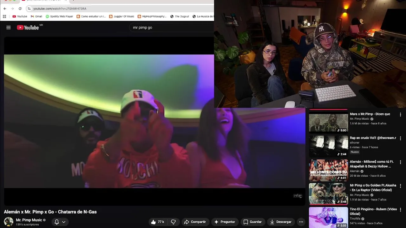
Task: Click '139 k suscriptores' text
Action: [27, 225]
